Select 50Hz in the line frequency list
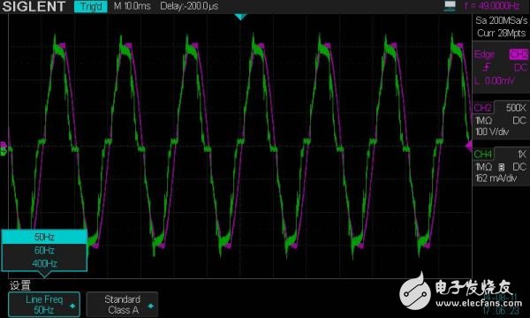This screenshot has height=318, width=530. coord(44,238)
